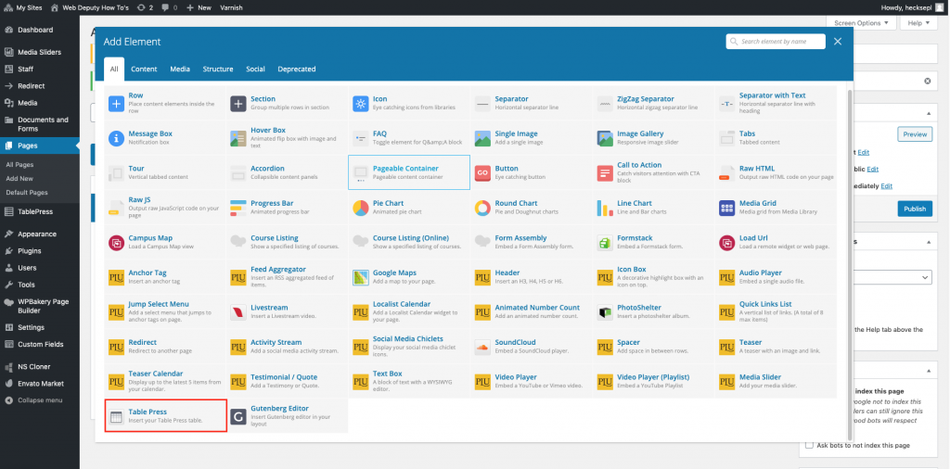Switch to the Content tab
Image resolution: width=950 pixels, height=469 pixels.
tap(144, 69)
